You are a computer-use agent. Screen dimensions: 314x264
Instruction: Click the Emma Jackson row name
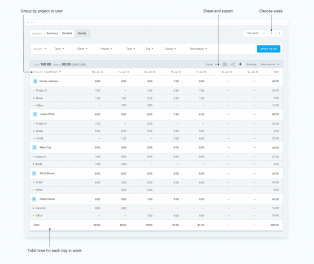coord(48,81)
